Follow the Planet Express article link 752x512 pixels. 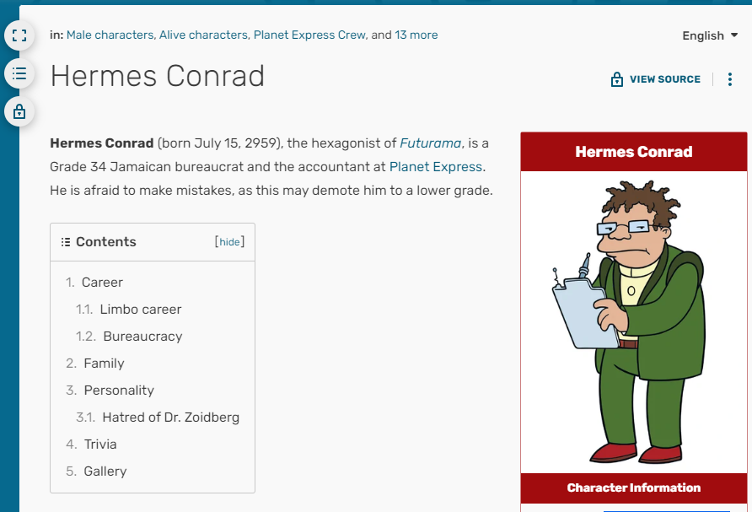tap(436, 166)
